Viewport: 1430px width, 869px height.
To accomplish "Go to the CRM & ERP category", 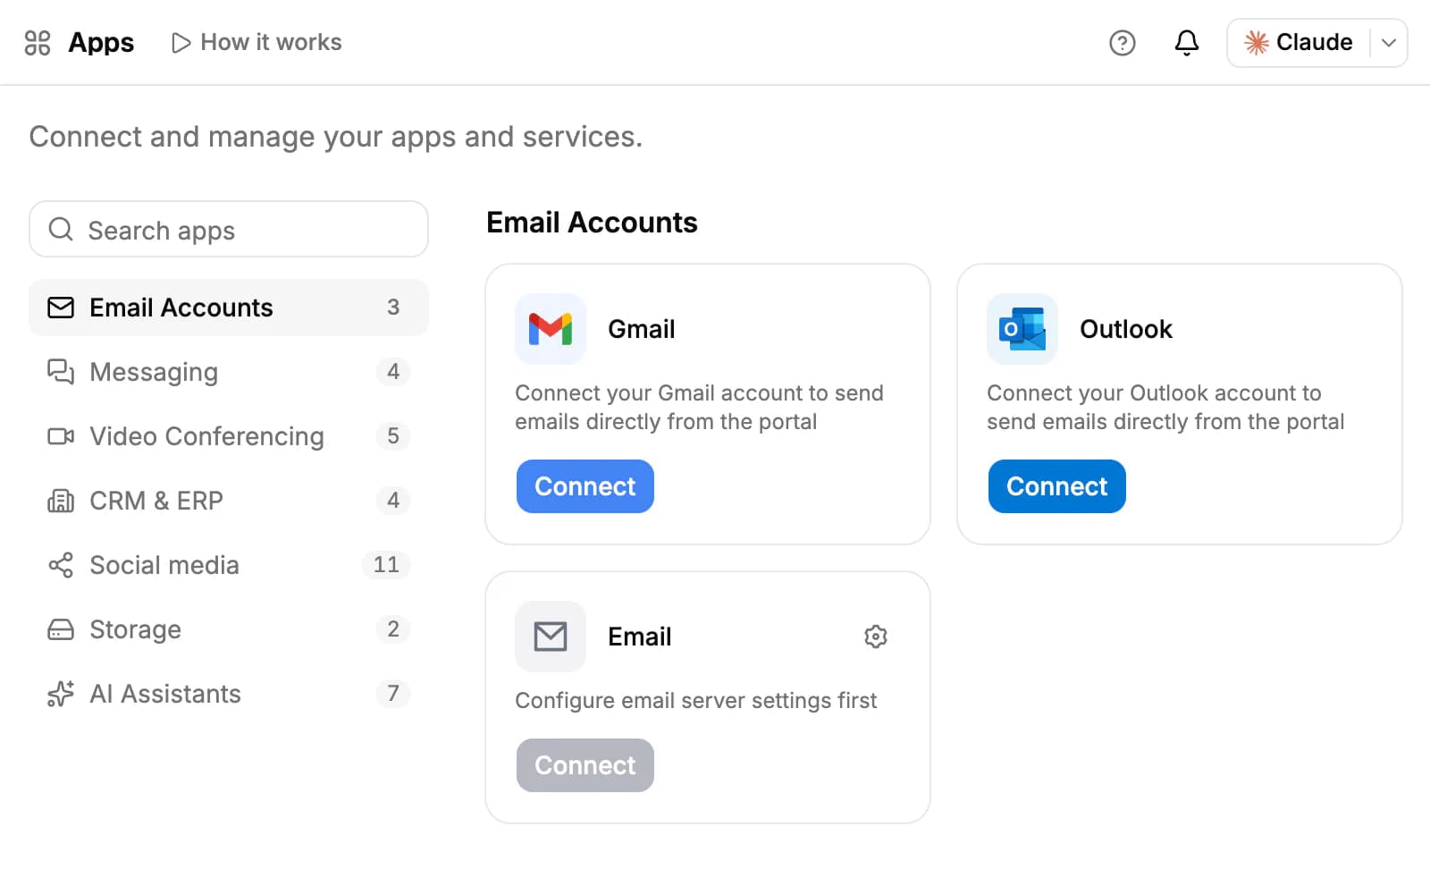I will point(229,501).
